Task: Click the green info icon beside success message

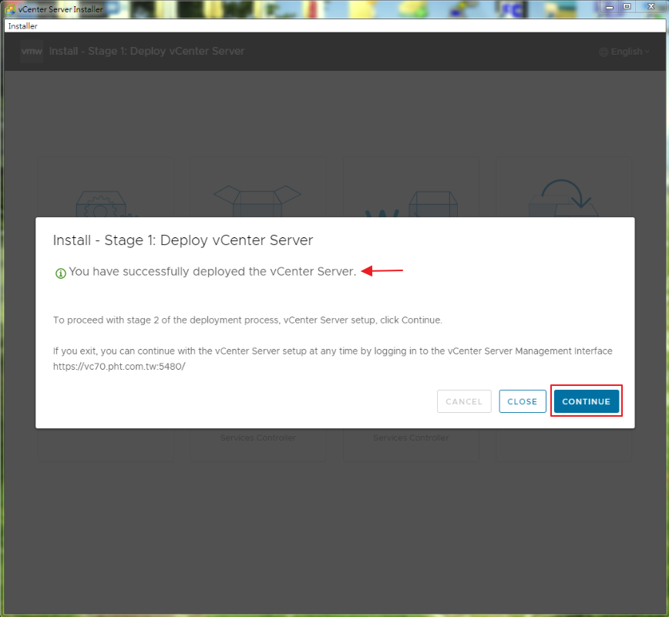Action: pyautogui.click(x=61, y=273)
